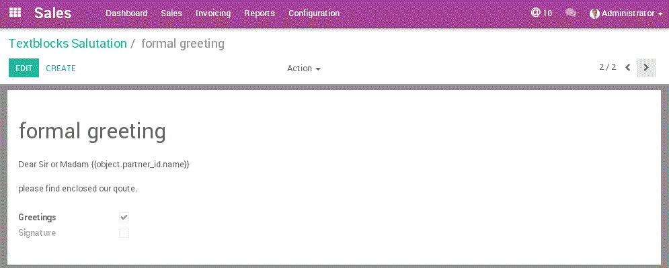Toggle the Signature checkbox
Image resolution: width=669 pixels, height=268 pixels.
point(124,232)
